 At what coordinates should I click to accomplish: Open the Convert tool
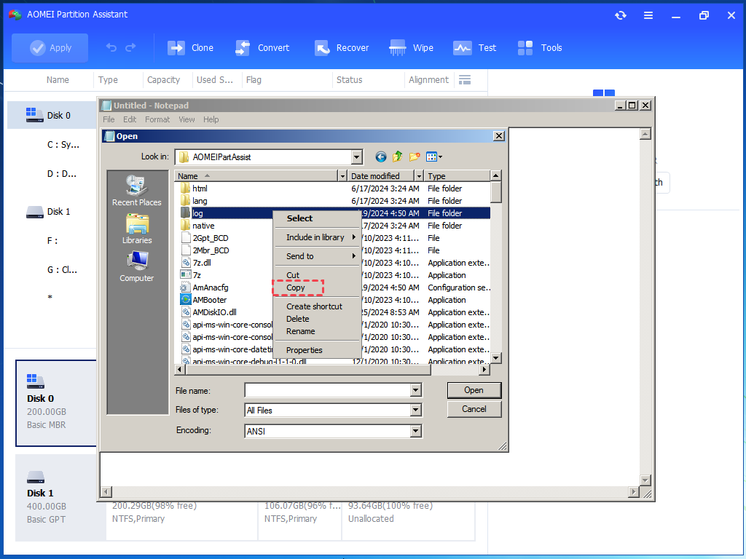click(x=262, y=47)
